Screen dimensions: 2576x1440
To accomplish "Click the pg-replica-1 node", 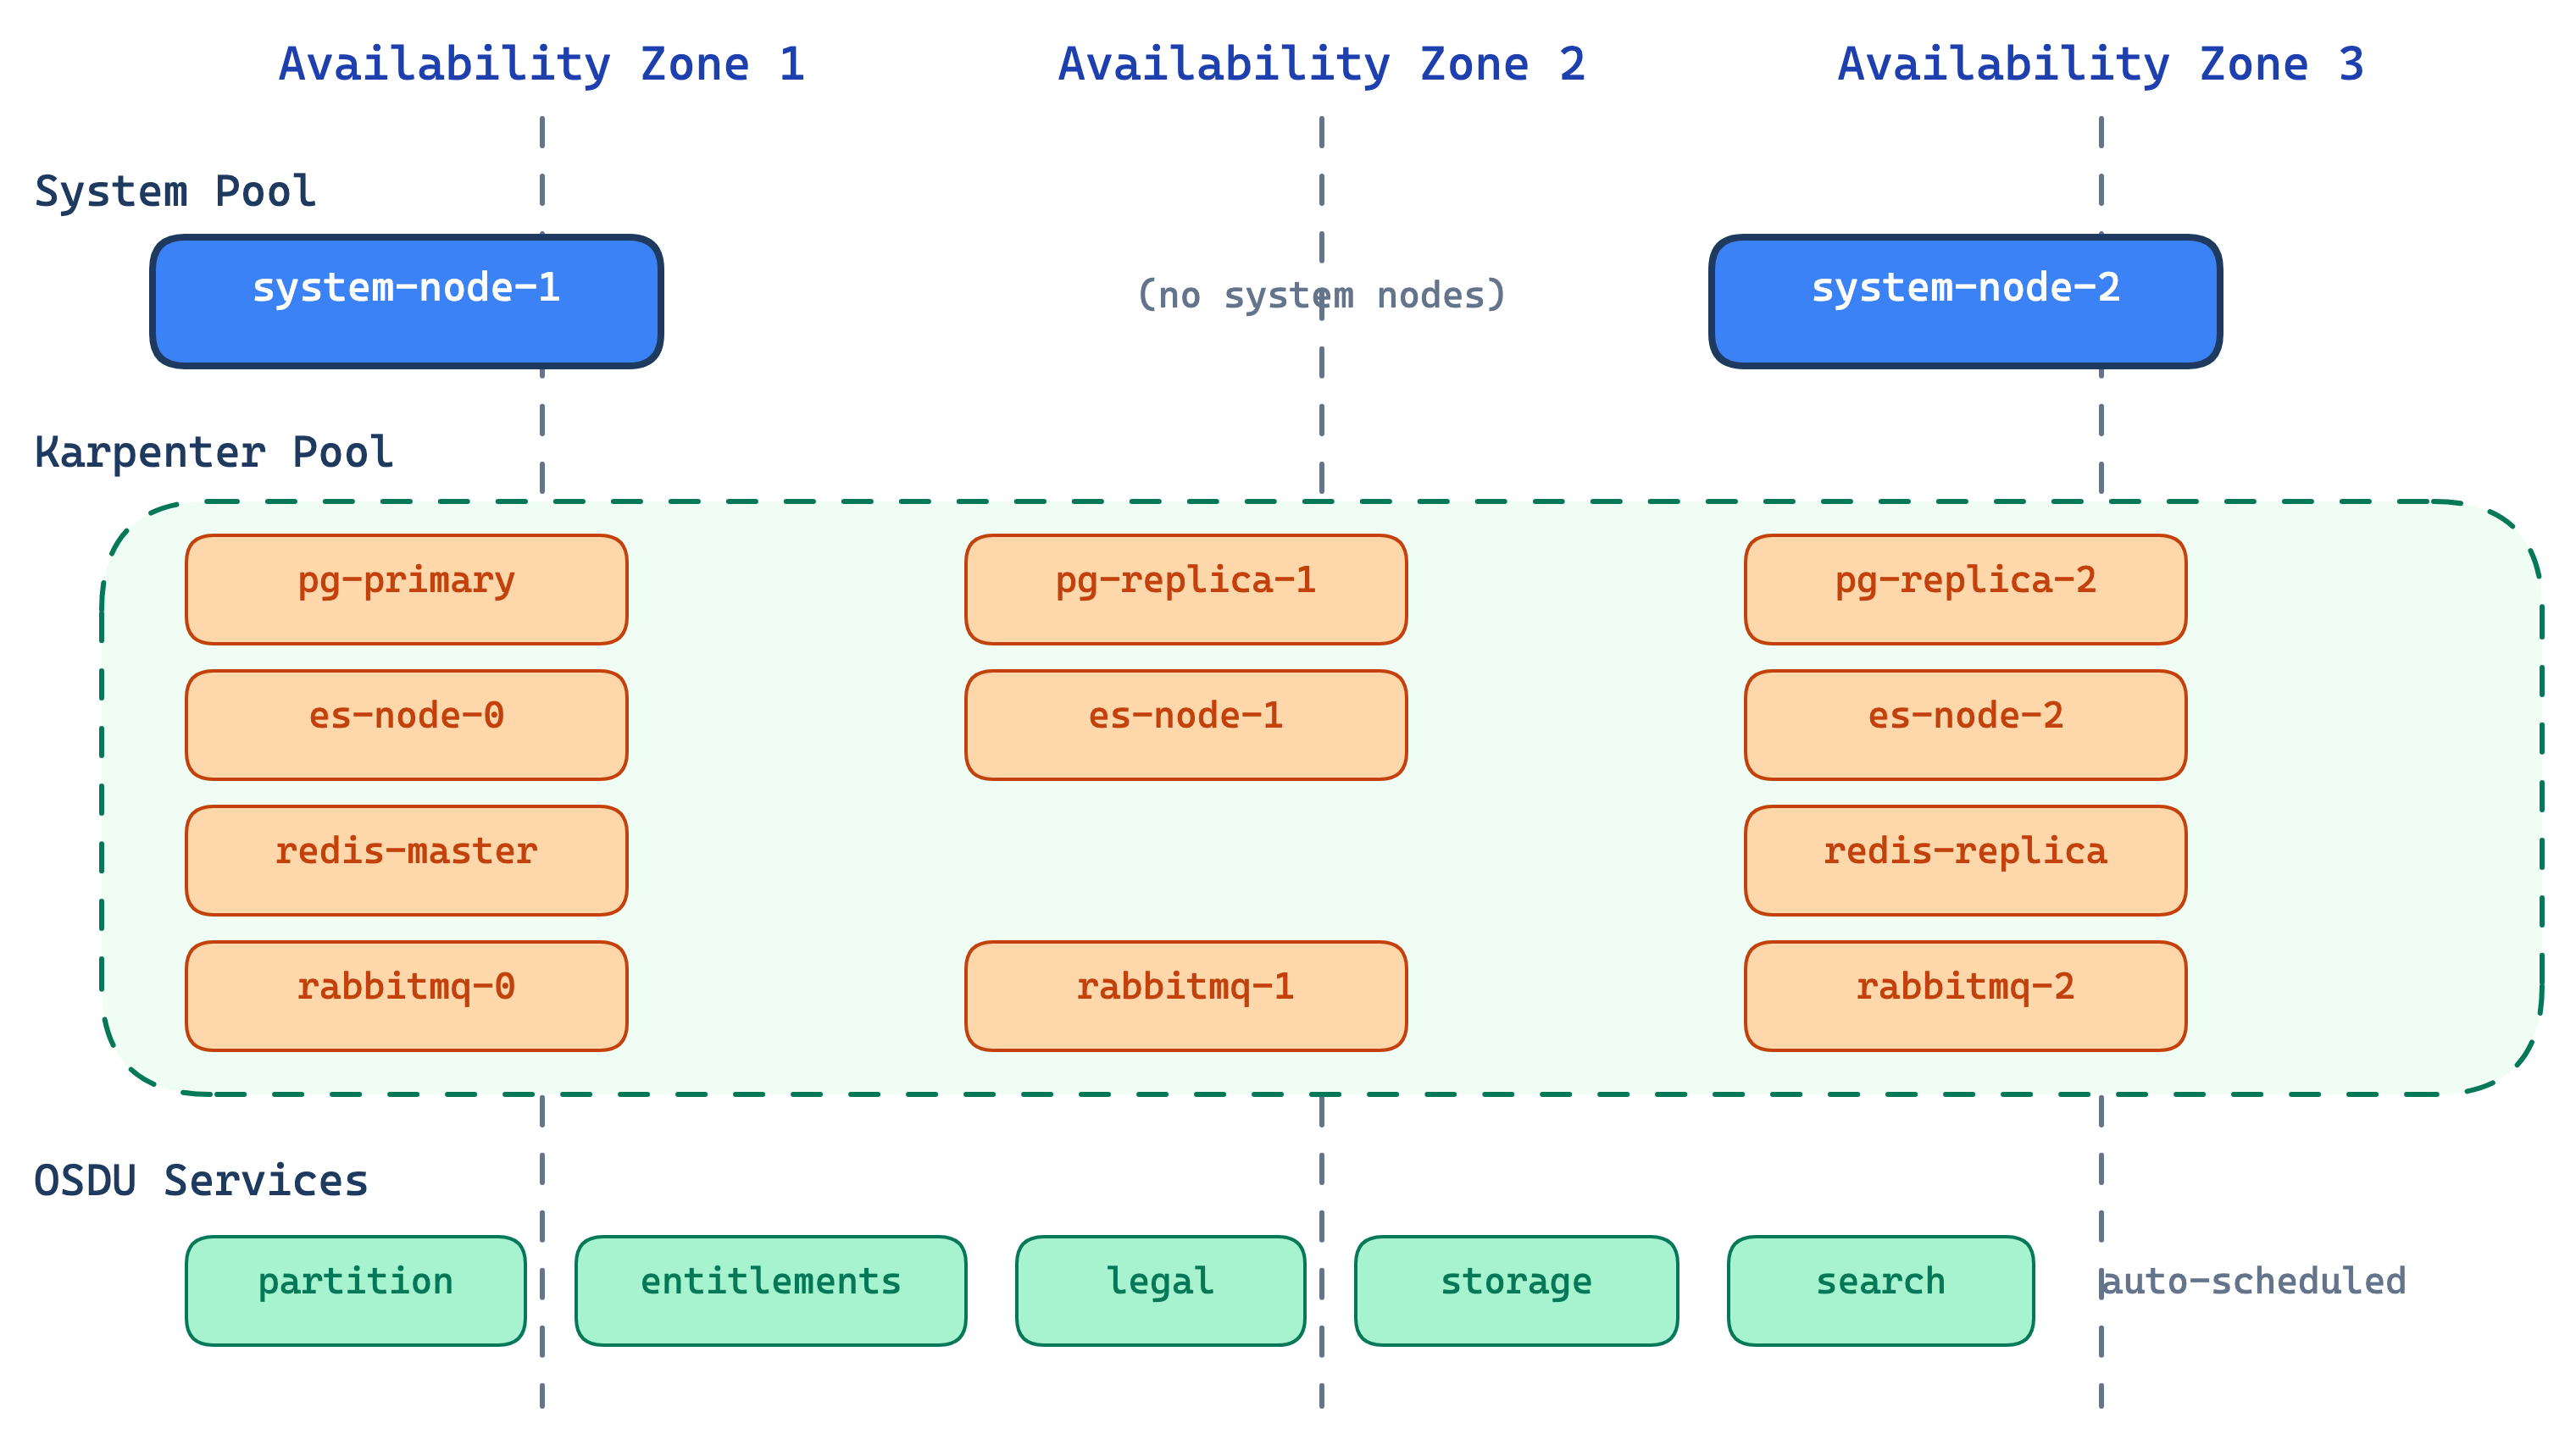I will tap(1185, 587).
